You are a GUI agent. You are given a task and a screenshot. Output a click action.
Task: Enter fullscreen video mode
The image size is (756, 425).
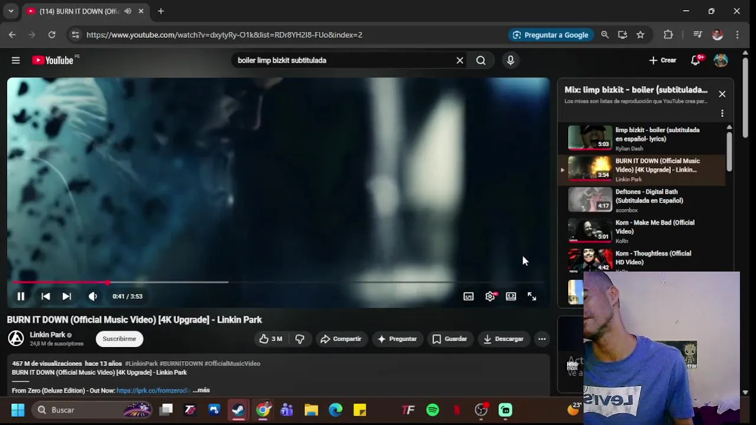[x=532, y=296]
